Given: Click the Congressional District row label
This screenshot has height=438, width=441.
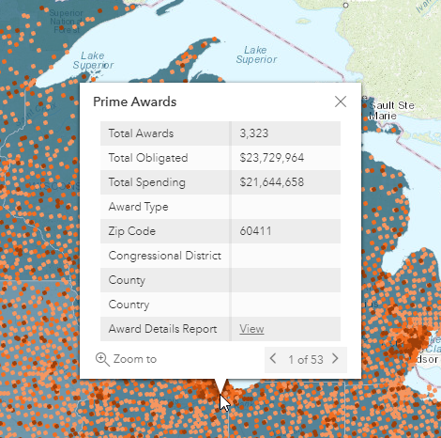Looking at the screenshot, I should [x=165, y=256].
